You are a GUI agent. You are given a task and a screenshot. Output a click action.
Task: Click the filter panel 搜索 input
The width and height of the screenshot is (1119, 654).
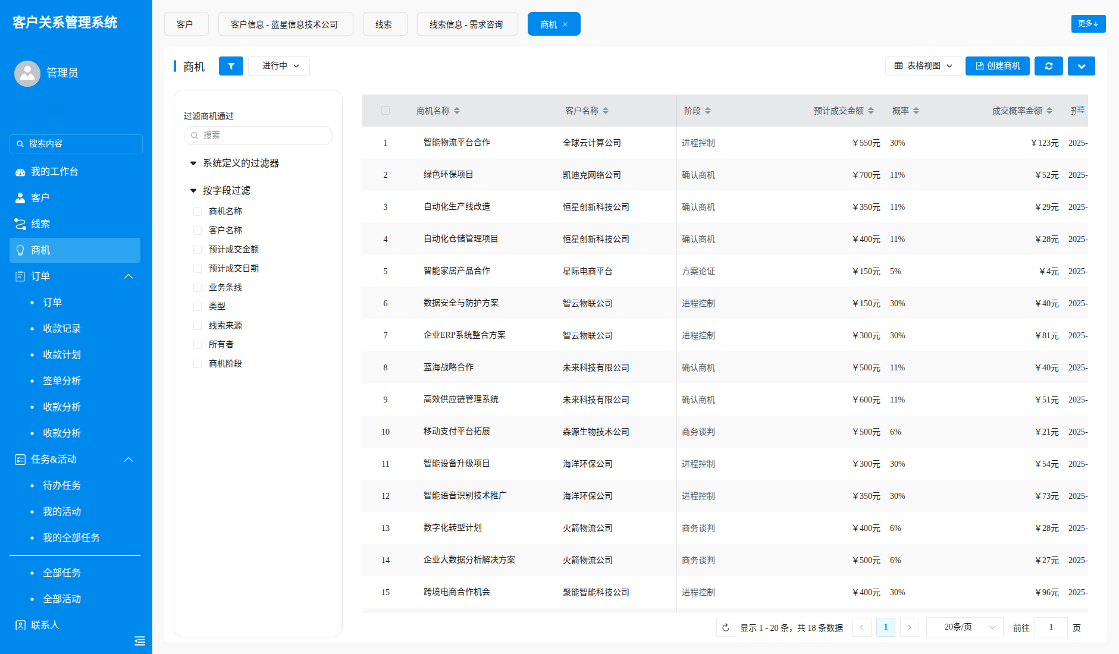(x=258, y=136)
